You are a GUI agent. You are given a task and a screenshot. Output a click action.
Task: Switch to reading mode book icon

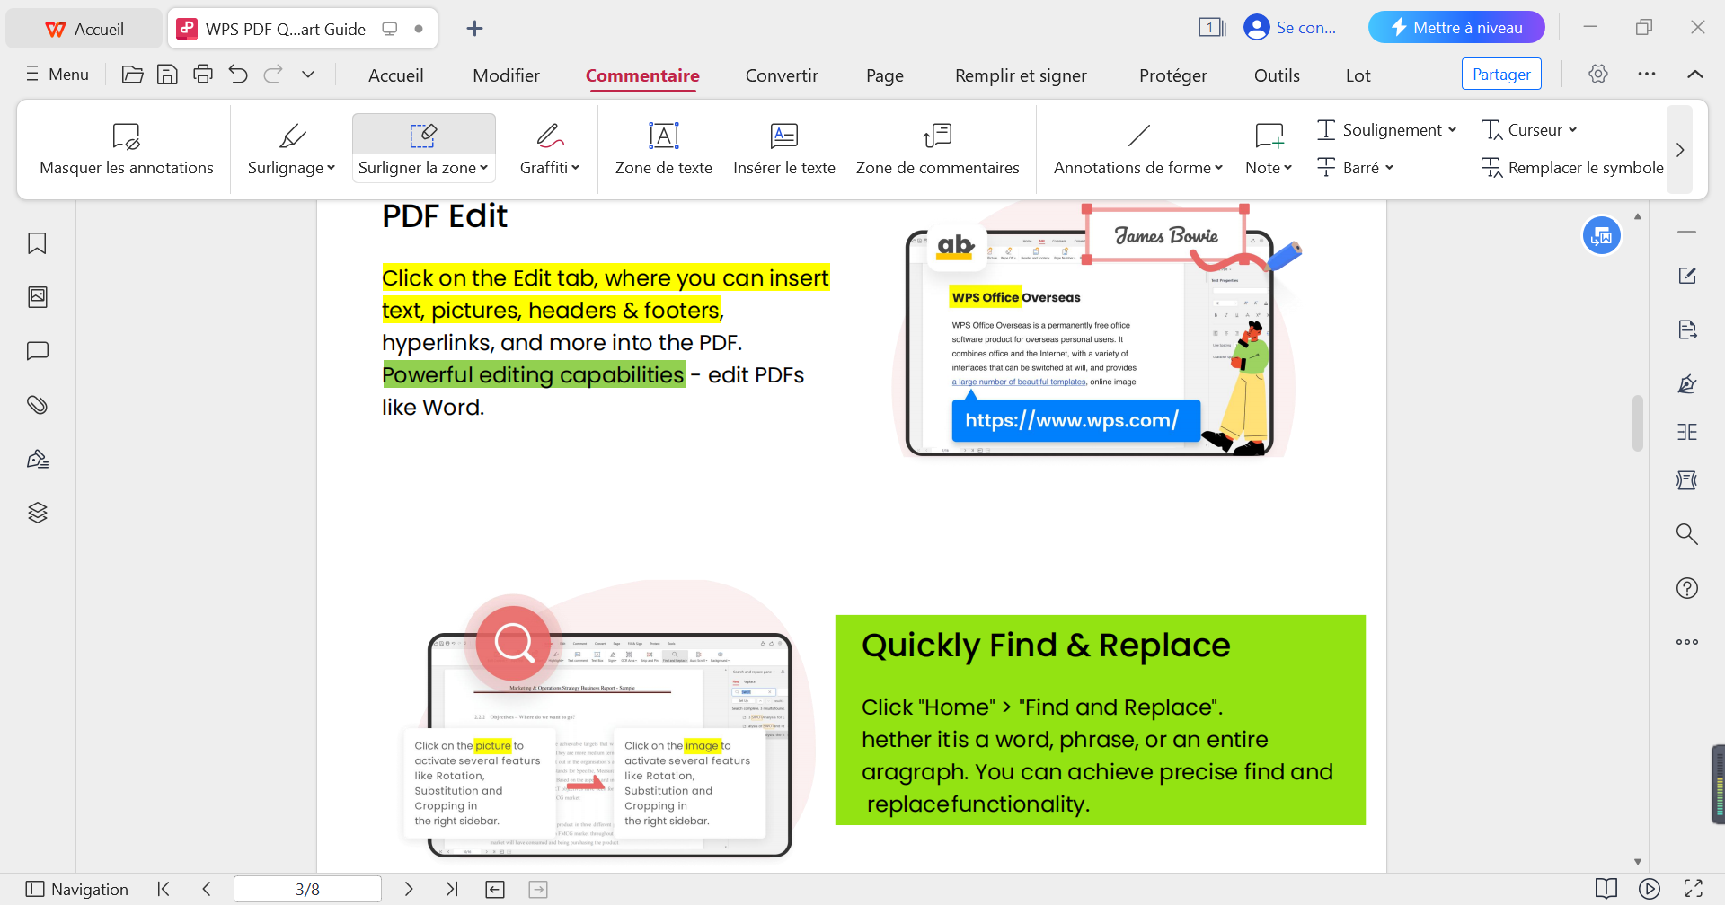[x=1606, y=889]
